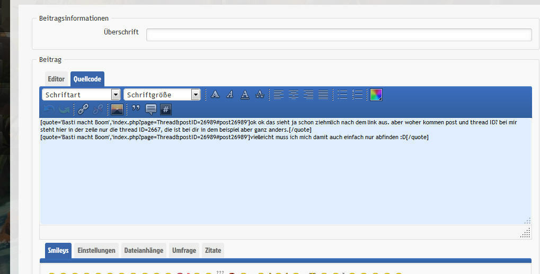Viewport: 540px width, 274px height.
Task: Toggle bold text formatting
Action: [215, 94]
